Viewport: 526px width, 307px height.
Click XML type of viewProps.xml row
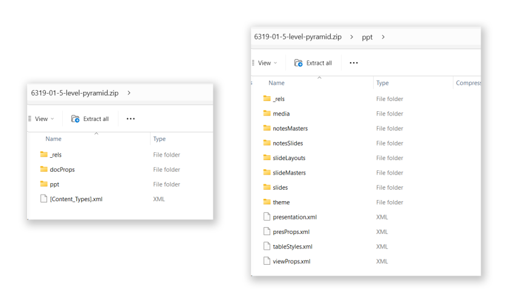click(382, 261)
